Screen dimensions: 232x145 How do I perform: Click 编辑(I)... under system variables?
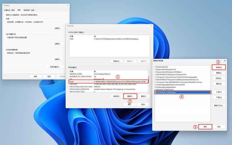(130, 96)
